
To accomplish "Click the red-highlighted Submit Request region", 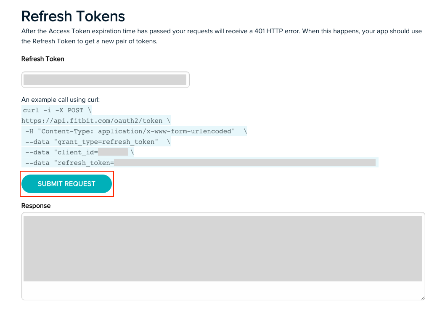I will point(66,184).
